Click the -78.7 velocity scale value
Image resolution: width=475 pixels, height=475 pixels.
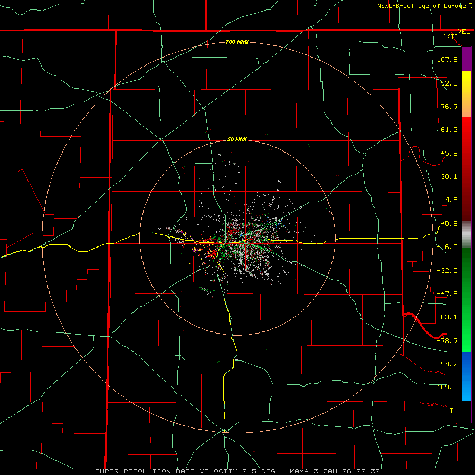447,341
